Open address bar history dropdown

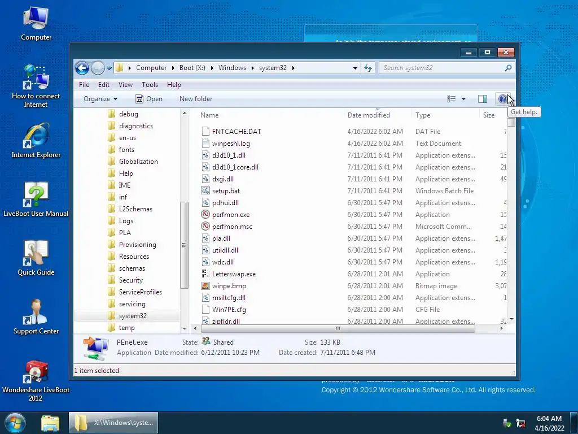(x=355, y=68)
